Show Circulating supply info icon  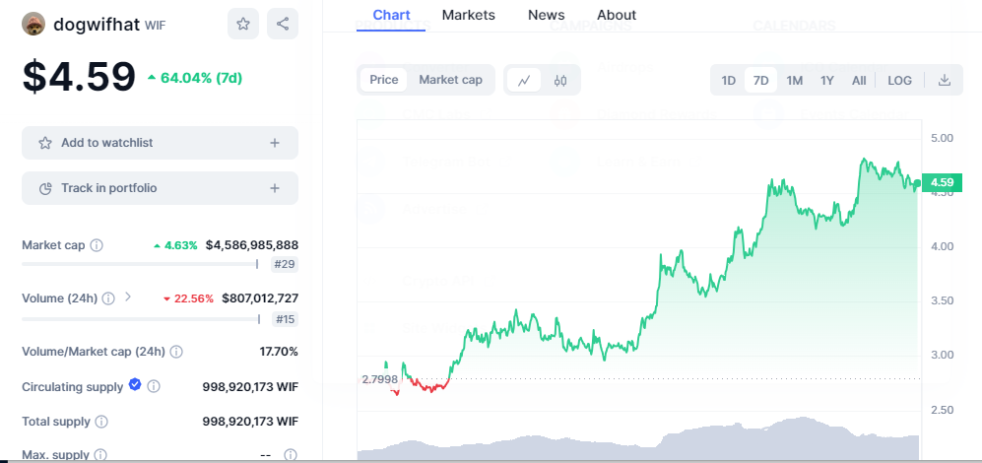tap(154, 386)
